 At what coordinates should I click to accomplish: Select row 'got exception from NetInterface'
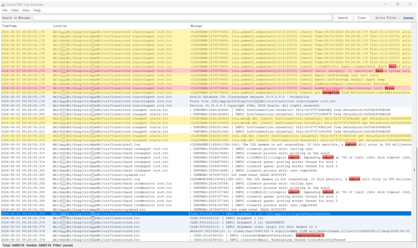point(206,93)
